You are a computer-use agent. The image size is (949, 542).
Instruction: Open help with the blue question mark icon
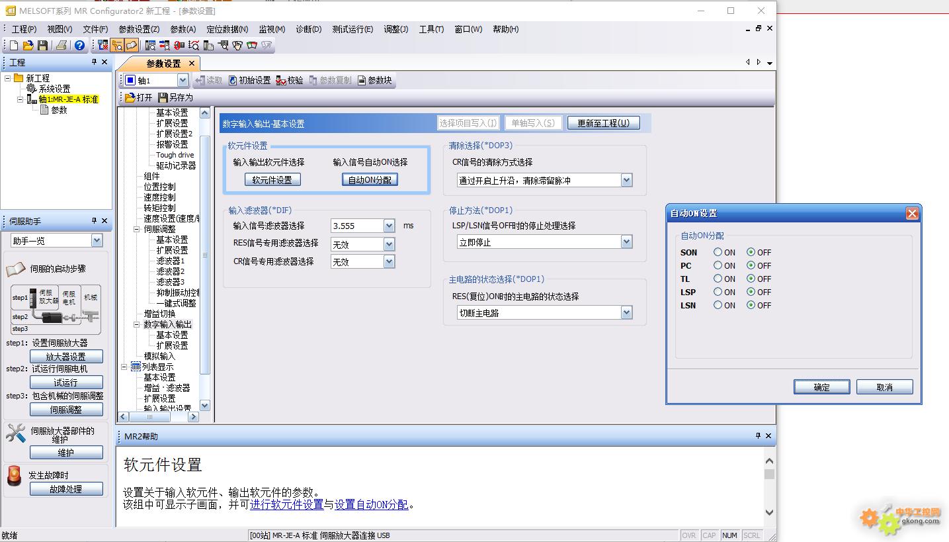coord(79,45)
